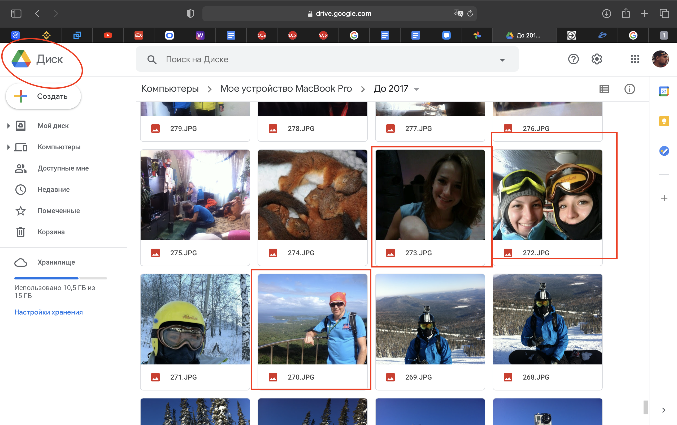
Task: Click the 279.JPG file name
Action: coord(183,129)
